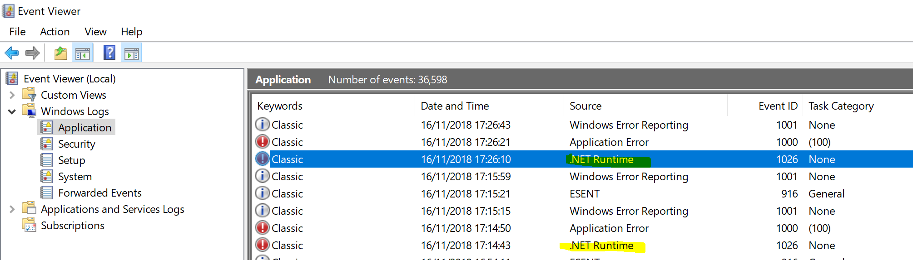This screenshot has height=260, width=913.
Task: Select the Application log
Action: click(85, 128)
